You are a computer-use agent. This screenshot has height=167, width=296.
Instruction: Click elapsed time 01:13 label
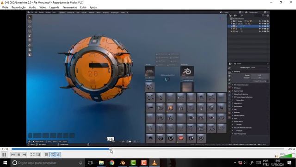click(x=5, y=149)
